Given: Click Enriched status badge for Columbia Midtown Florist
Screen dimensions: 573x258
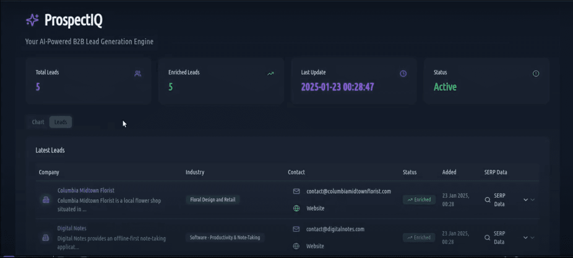Looking at the screenshot, I should pyautogui.click(x=419, y=200).
